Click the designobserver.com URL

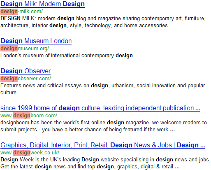tap(26, 79)
